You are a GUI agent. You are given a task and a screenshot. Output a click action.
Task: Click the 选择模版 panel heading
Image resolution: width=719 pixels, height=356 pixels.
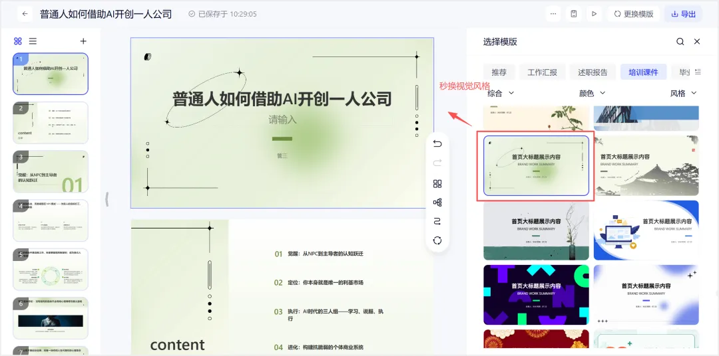tap(500, 42)
